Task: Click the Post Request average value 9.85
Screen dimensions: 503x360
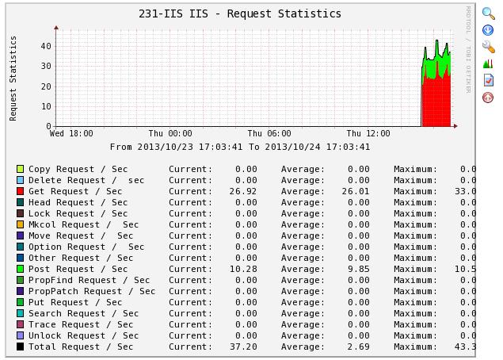Action: coord(358,269)
